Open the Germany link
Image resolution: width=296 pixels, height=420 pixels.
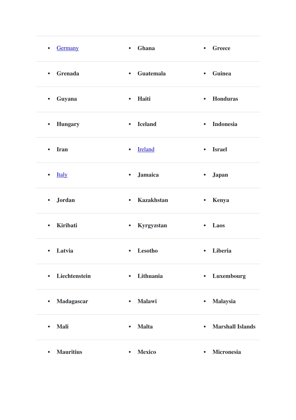click(x=68, y=48)
